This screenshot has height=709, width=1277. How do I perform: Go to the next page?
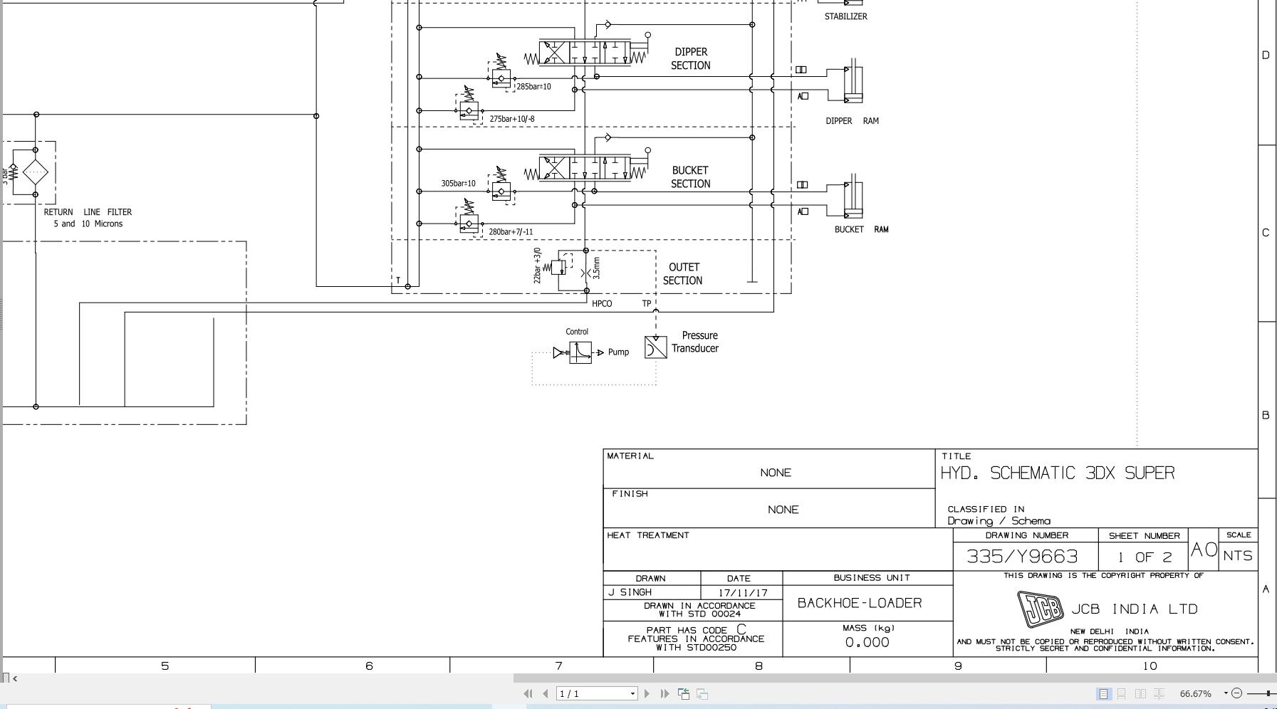click(647, 693)
